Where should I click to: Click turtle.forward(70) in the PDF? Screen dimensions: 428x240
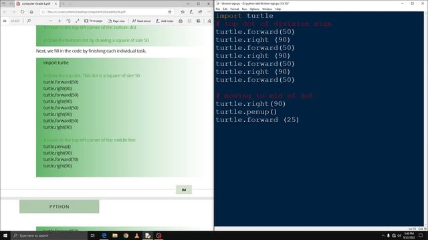click(61, 159)
